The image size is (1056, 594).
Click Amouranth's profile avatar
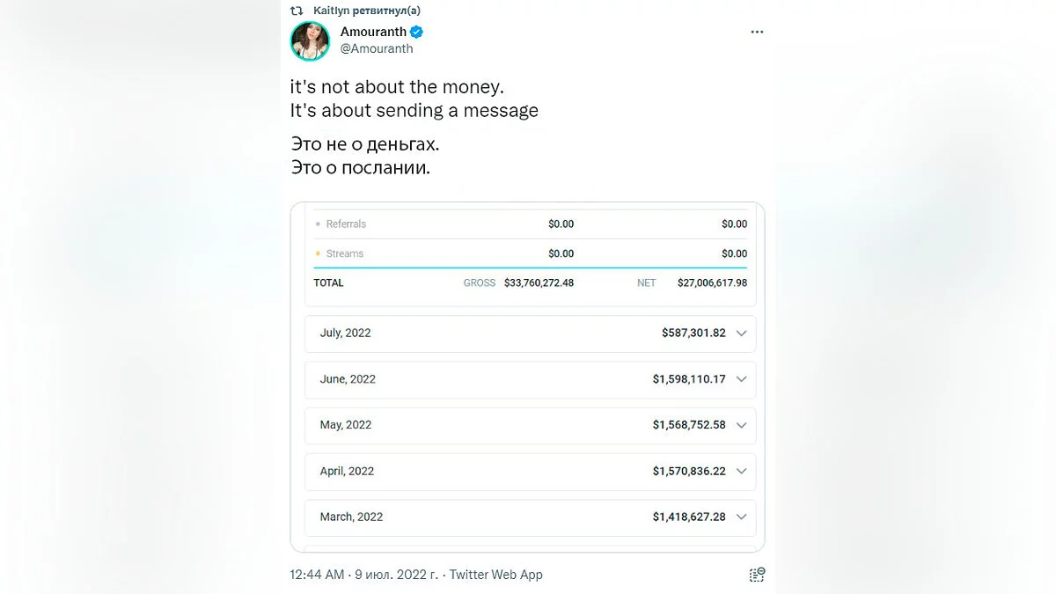point(310,40)
